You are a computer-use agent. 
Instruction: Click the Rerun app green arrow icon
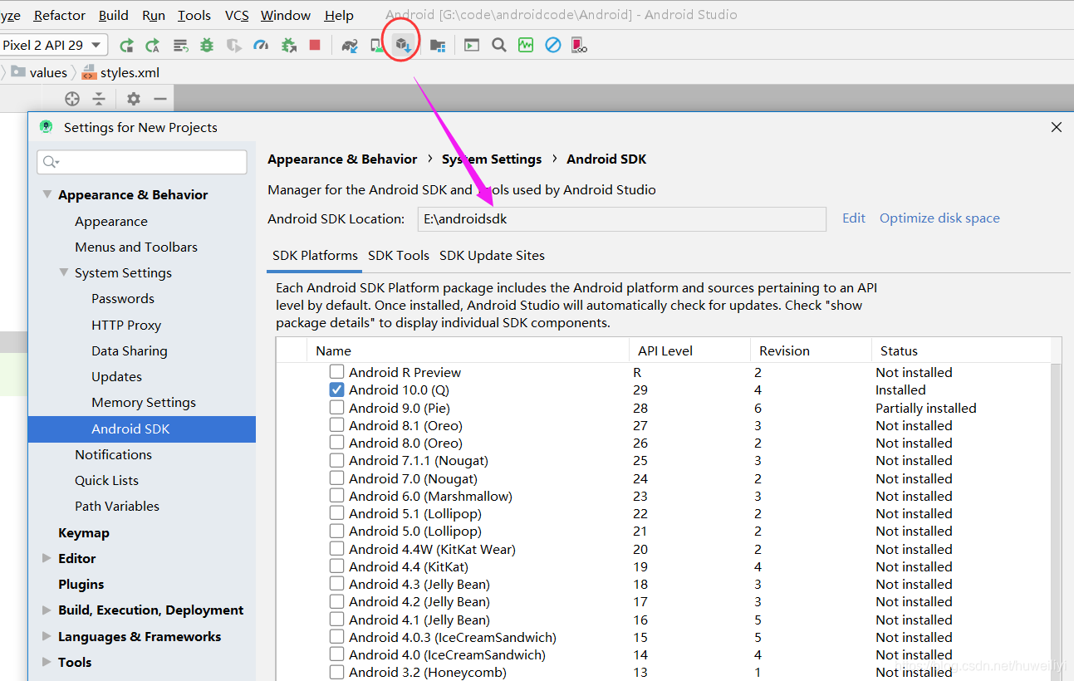[x=126, y=45]
